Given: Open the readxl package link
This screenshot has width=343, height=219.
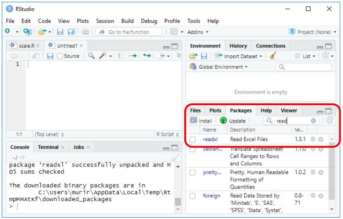Looking at the screenshot, I should coord(210,139).
